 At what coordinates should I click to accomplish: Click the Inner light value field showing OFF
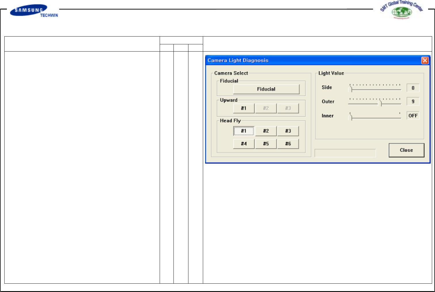413,115
